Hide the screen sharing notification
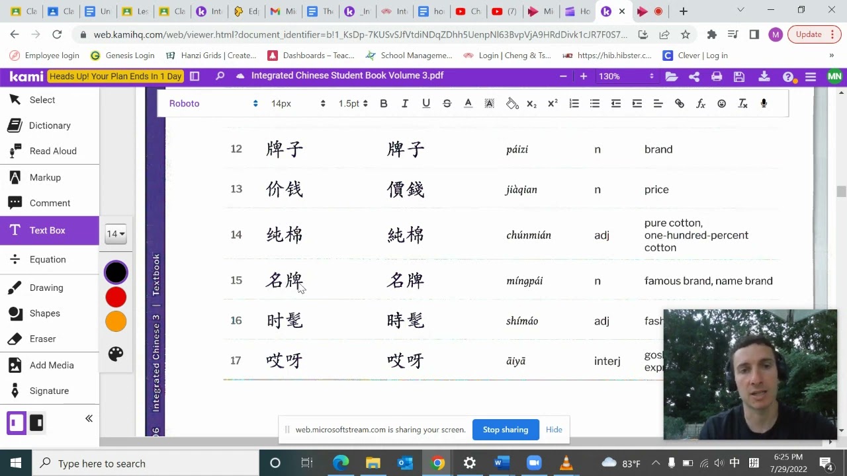The image size is (847, 476). tap(554, 430)
